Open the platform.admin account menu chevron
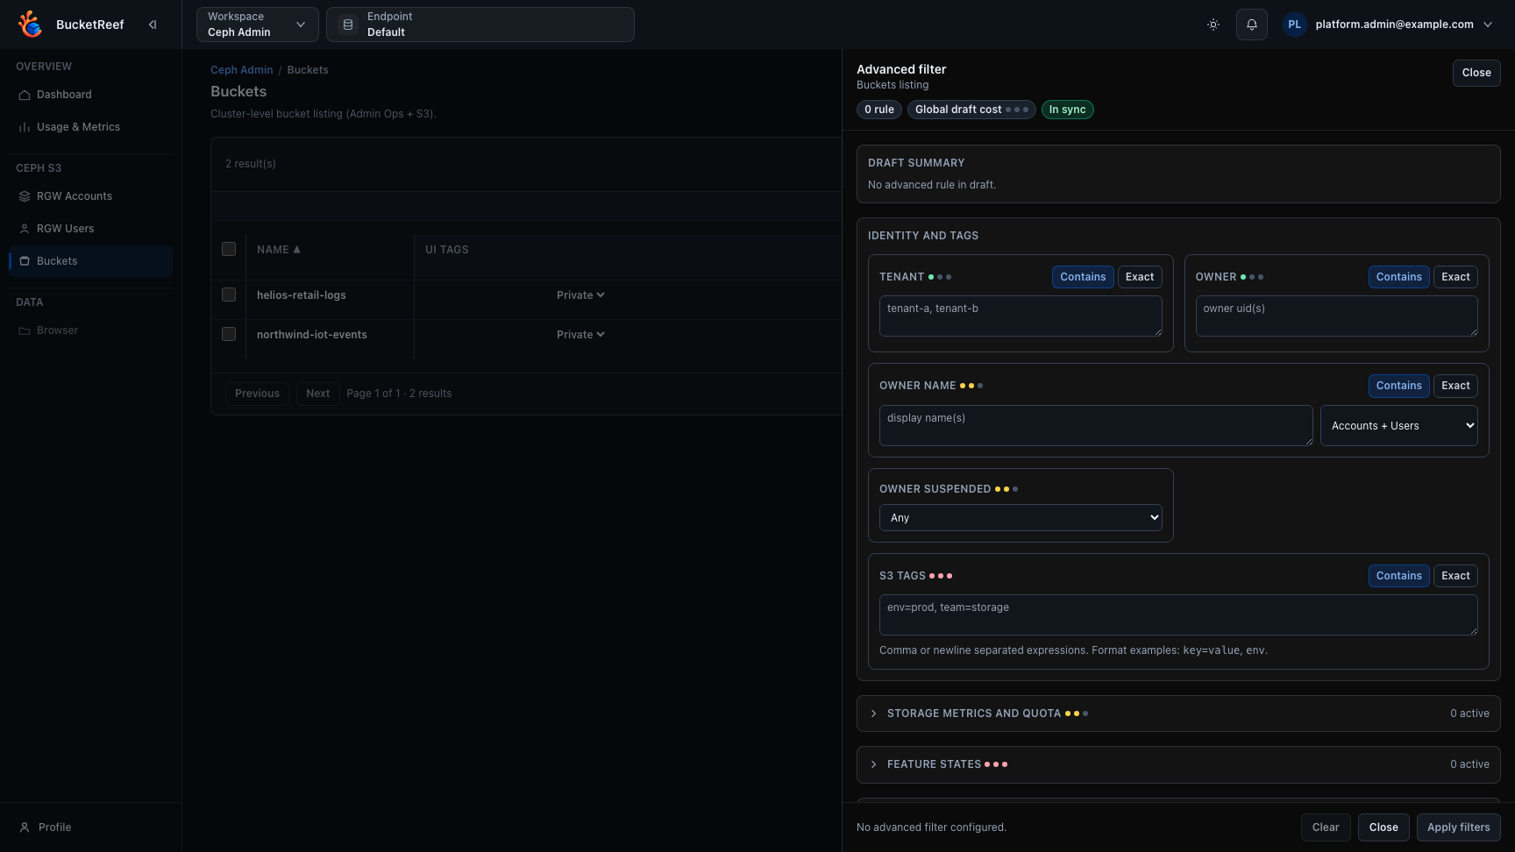The image size is (1515, 852). pos(1488,25)
